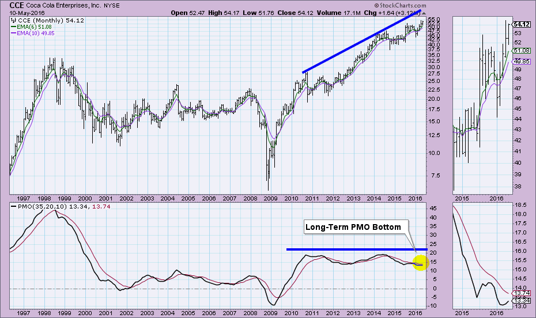
Task: Click the 51.08 EMA flag on the zoom panel
Action: [x=522, y=51]
